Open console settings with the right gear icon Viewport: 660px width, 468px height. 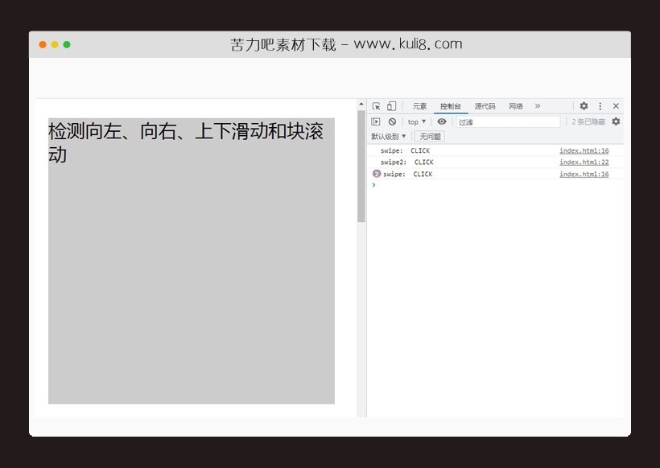615,120
